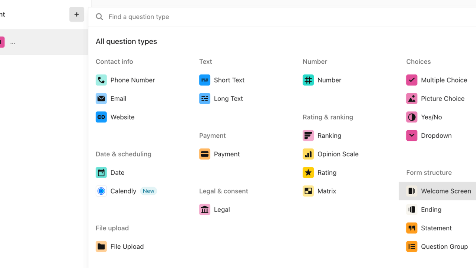Choose the Legal building icon

205,210
